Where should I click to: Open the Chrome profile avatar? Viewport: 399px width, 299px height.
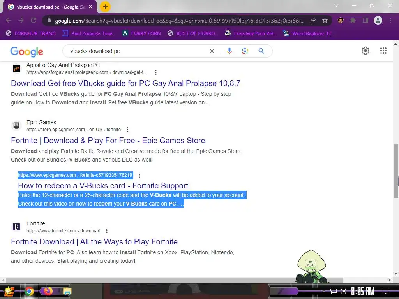coord(378,20)
